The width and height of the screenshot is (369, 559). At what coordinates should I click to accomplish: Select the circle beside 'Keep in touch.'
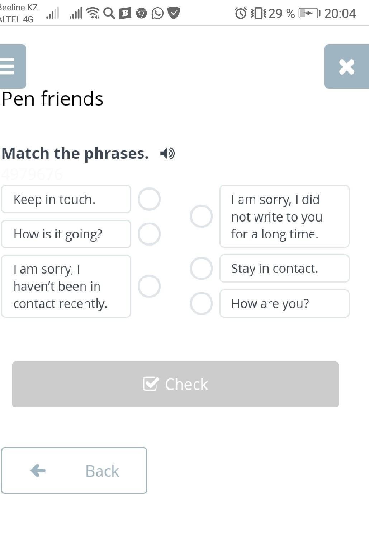tap(149, 199)
